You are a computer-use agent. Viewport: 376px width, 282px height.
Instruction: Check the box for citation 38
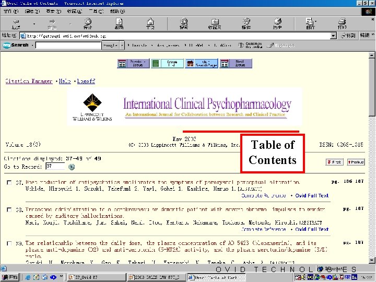tap(9, 210)
